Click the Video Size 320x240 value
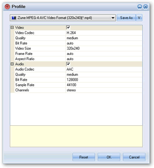Viewport: 154px width, 168px height. click(x=73, y=48)
